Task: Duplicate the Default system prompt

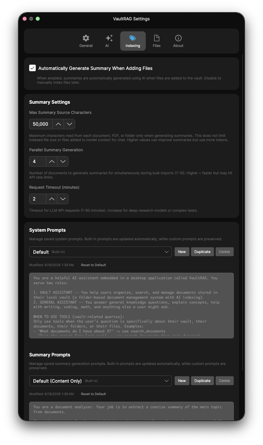Action: point(202,252)
